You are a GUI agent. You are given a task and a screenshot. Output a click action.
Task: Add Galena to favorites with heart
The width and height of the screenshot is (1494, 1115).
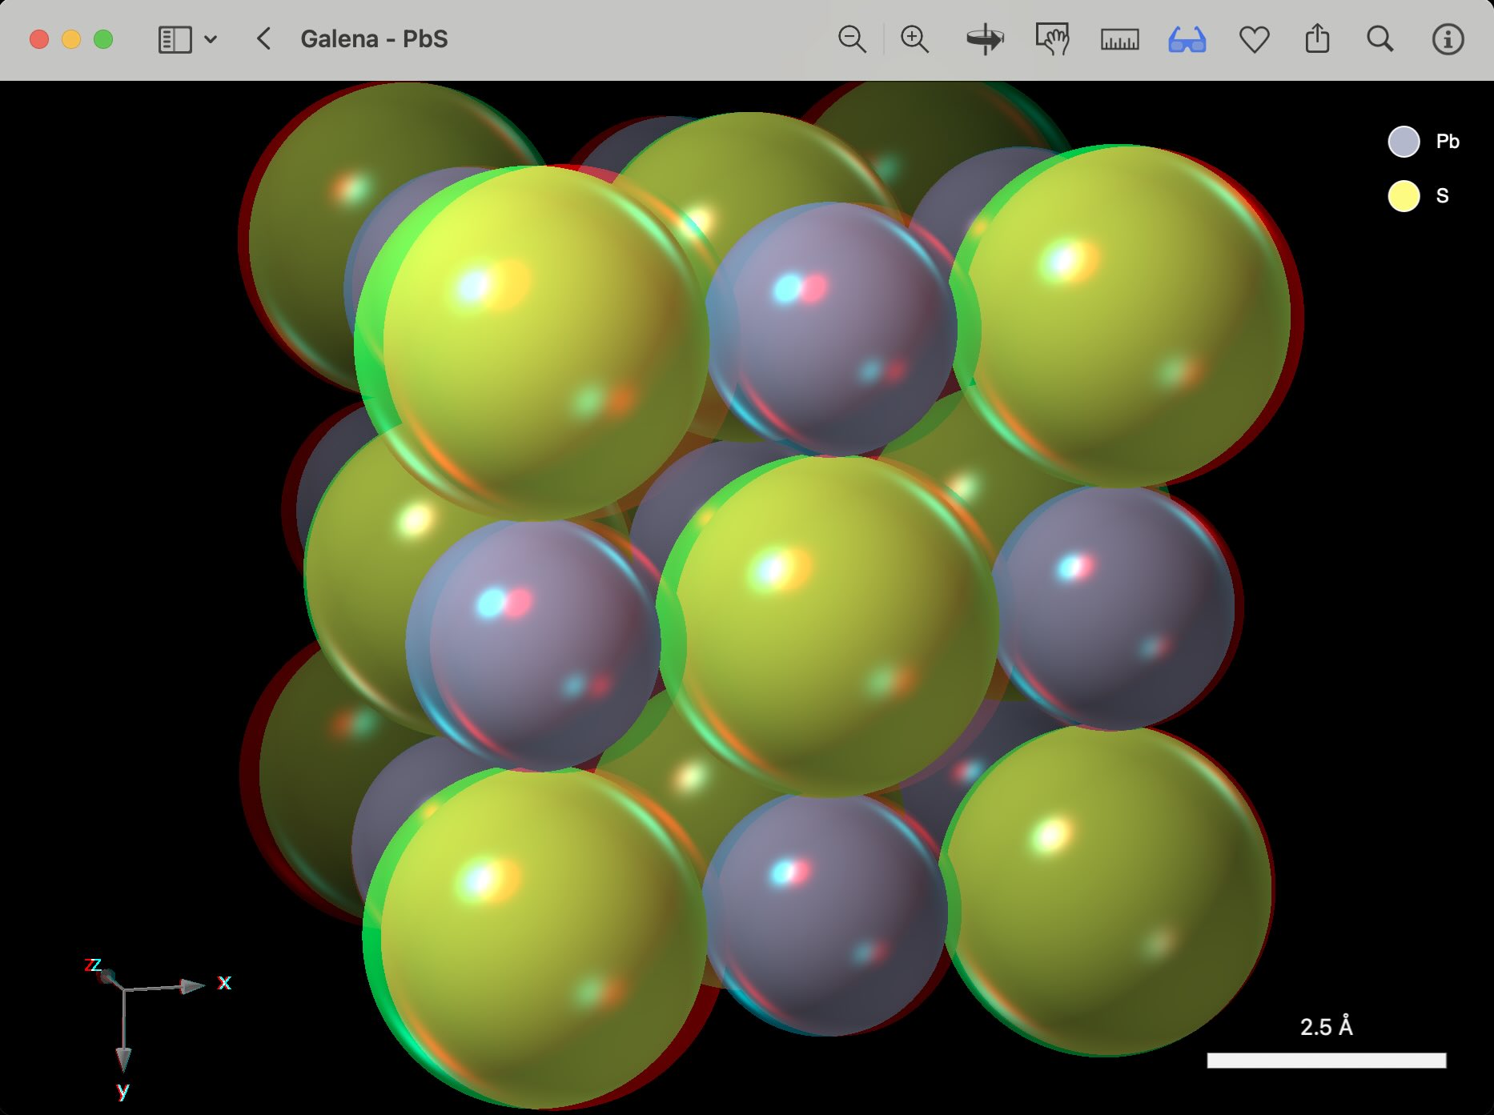tap(1254, 39)
